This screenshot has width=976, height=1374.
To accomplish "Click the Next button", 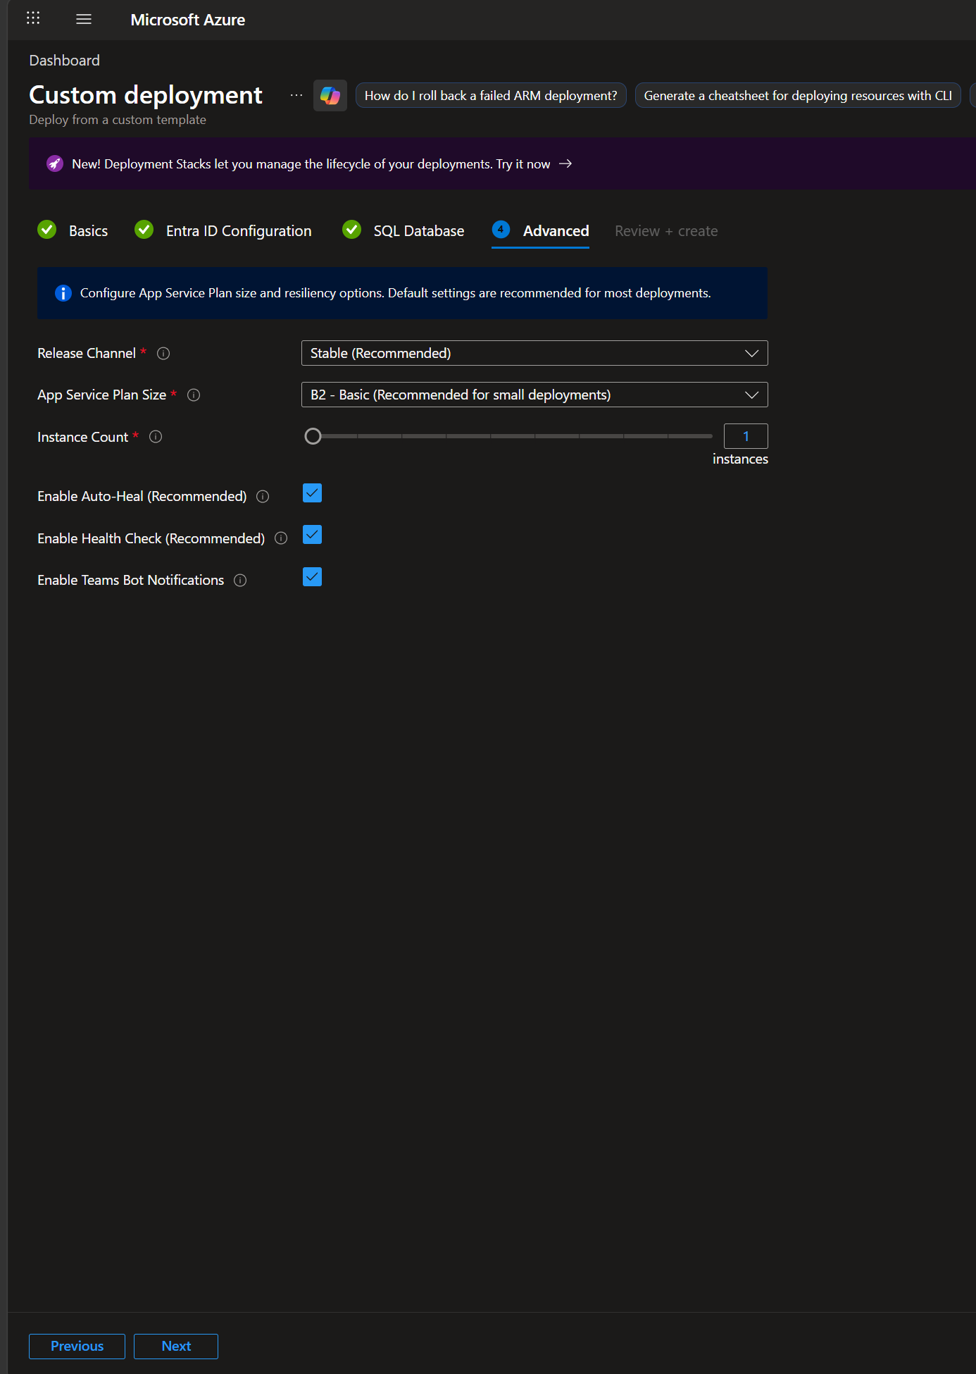I will [x=176, y=1347].
